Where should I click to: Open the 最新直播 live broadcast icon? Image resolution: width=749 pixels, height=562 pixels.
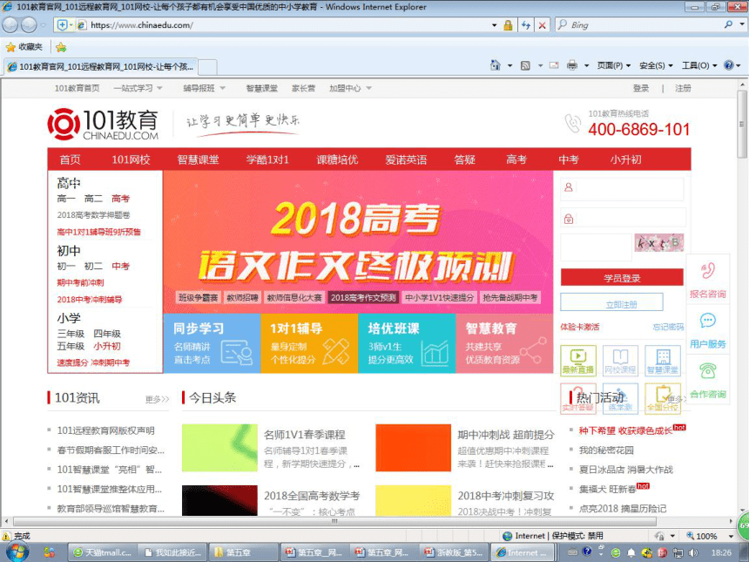coord(578,361)
